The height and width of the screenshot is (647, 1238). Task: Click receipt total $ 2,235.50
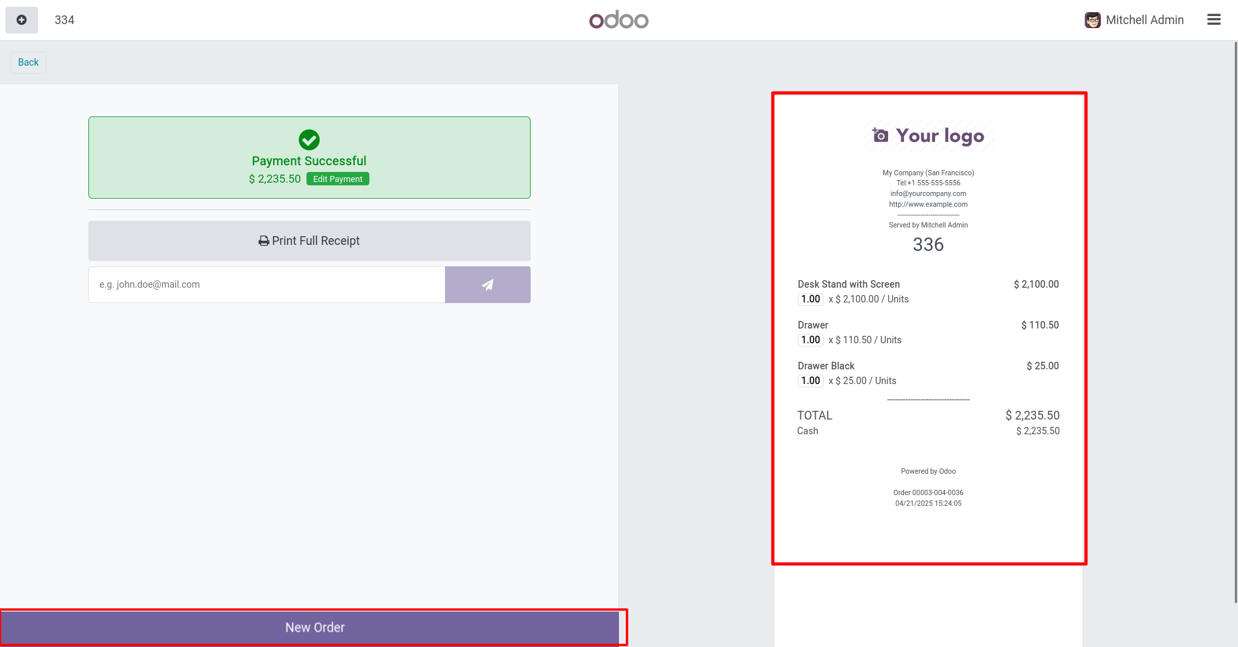pyautogui.click(x=1033, y=415)
